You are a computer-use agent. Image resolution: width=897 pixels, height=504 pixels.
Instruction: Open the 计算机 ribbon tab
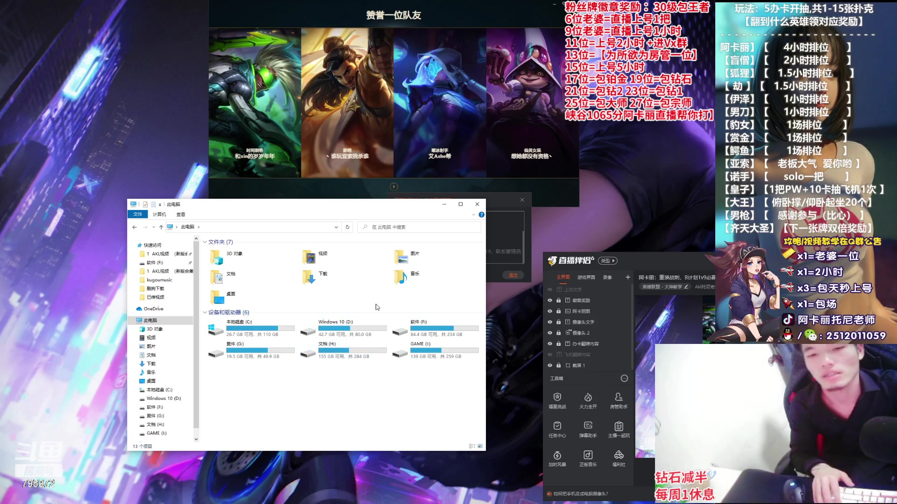click(x=159, y=214)
